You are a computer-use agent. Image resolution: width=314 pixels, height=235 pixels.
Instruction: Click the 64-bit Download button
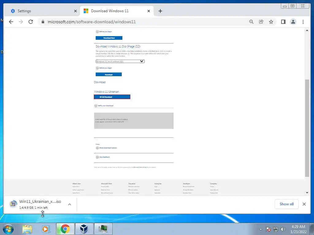[x=112, y=97]
